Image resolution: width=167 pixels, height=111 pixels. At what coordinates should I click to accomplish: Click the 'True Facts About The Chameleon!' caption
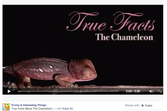point(32,108)
